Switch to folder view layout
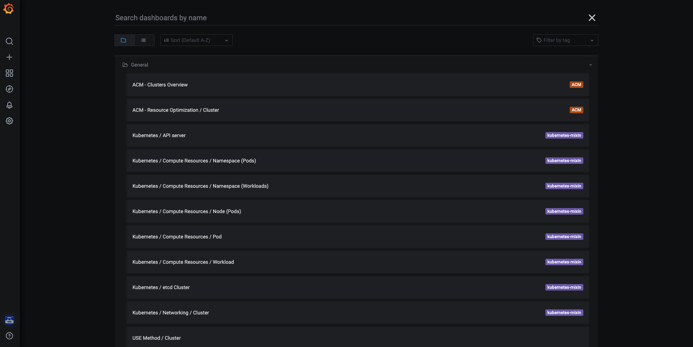The width and height of the screenshot is (693, 347). tap(124, 40)
